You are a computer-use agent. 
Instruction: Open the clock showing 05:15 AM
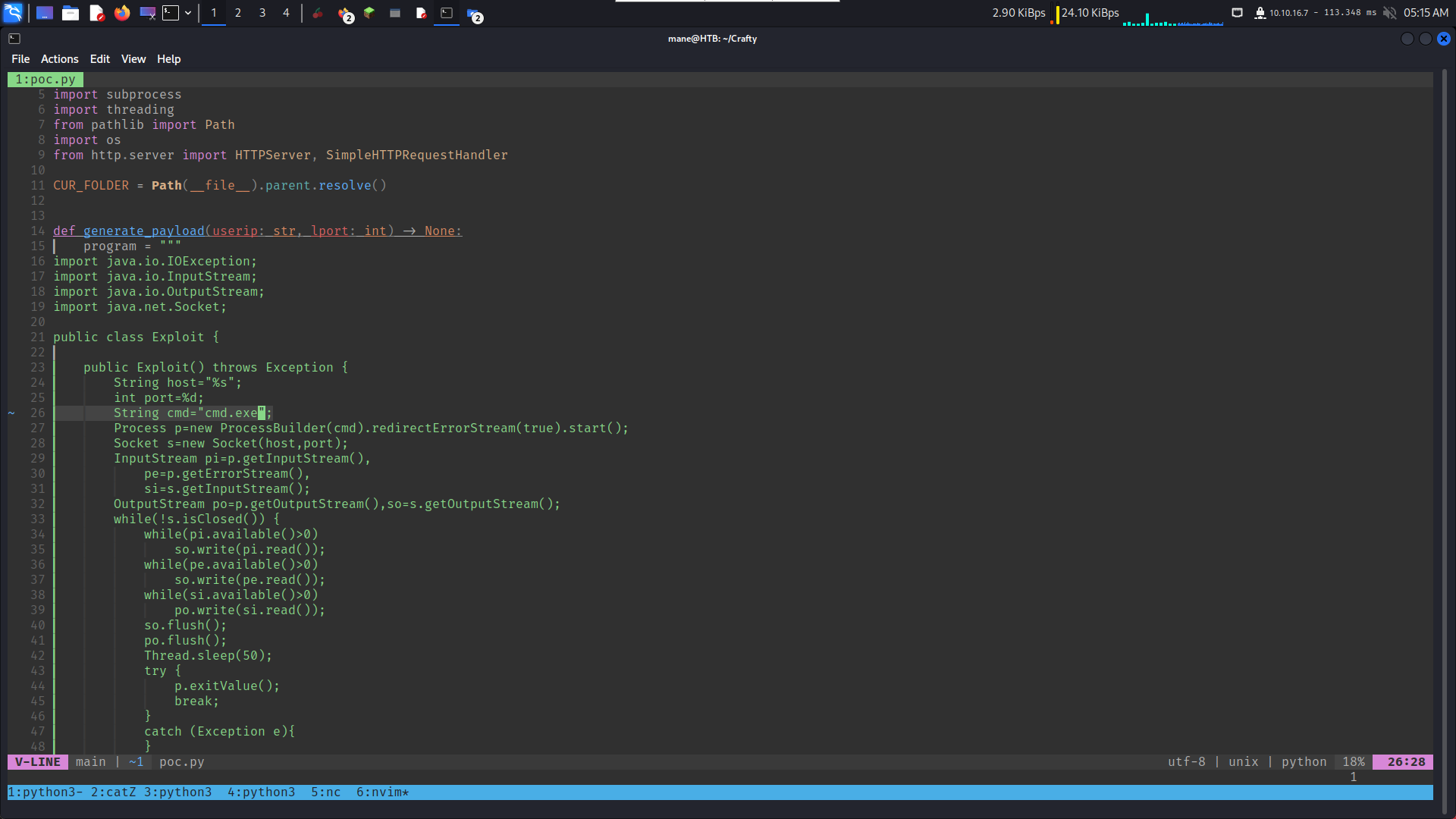pos(1426,13)
